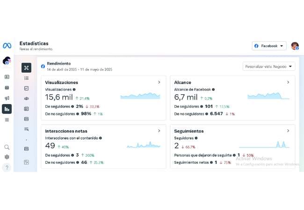The width and height of the screenshot is (304, 210).
Task: Open the megaphone Ads icon in sidebar
Action: [7, 98]
